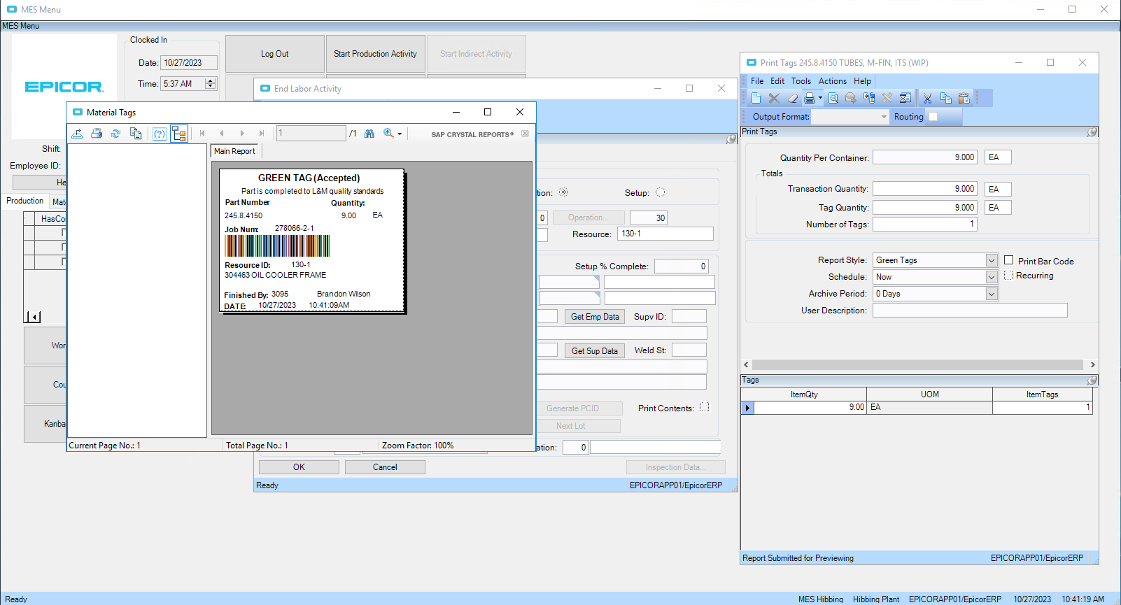
Task: Export the report in Material Tags viewer
Action: coord(77,134)
